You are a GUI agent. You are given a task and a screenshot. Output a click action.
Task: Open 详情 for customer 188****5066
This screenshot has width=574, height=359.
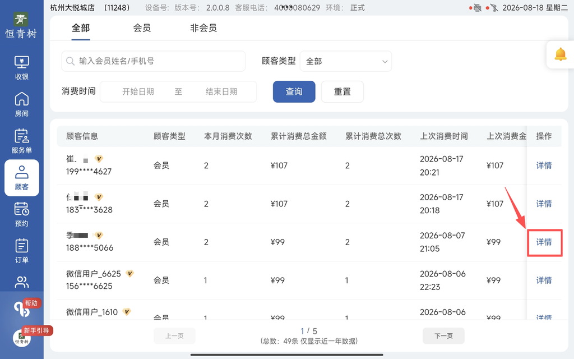[x=544, y=242]
